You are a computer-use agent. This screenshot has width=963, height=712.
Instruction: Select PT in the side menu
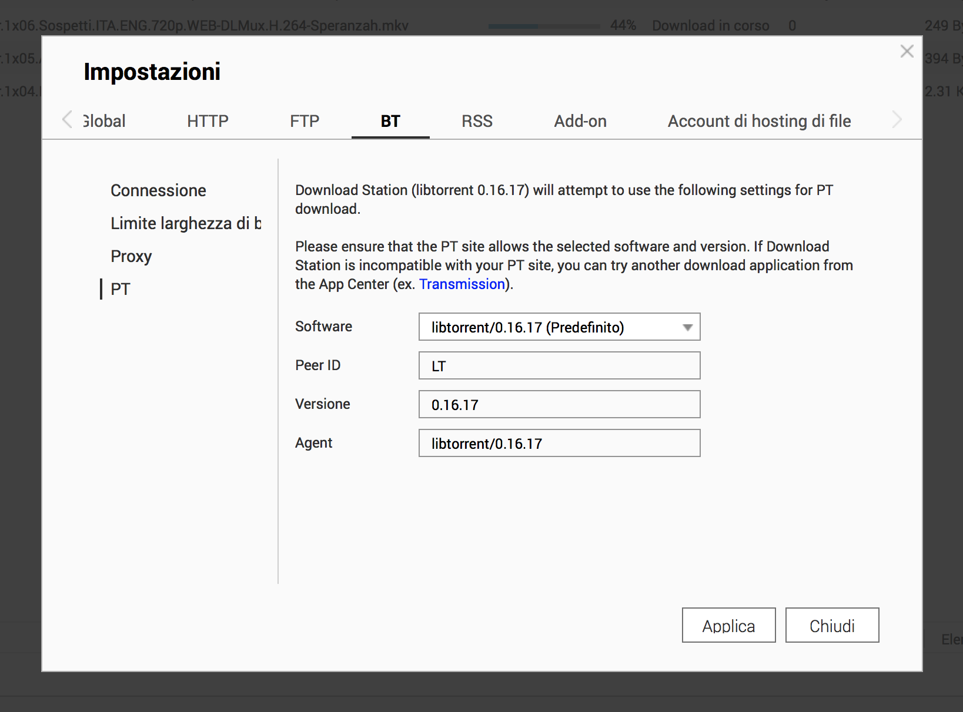pyautogui.click(x=121, y=289)
